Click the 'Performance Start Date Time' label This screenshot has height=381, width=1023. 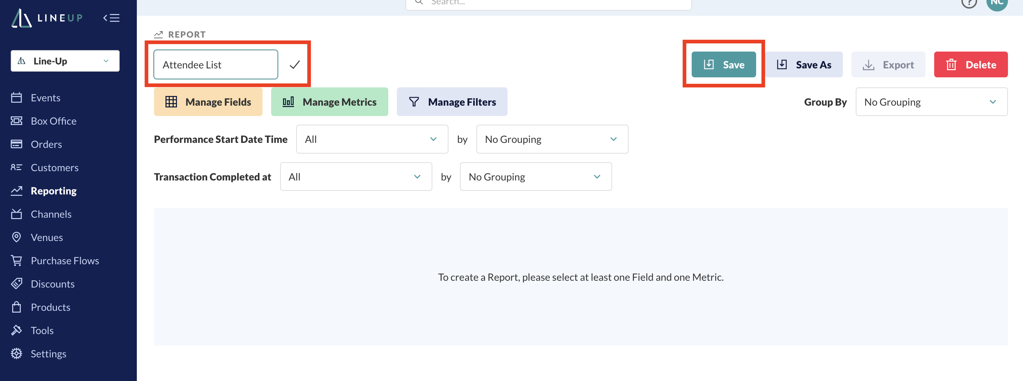coord(221,139)
